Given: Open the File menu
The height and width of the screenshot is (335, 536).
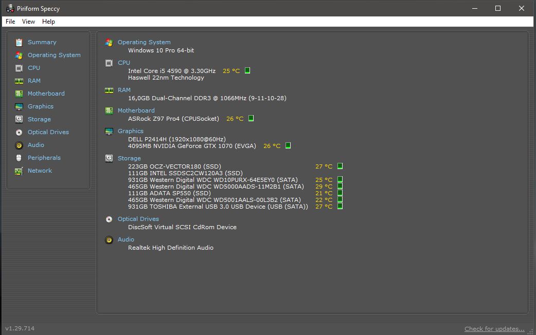Looking at the screenshot, I should [x=10, y=22].
